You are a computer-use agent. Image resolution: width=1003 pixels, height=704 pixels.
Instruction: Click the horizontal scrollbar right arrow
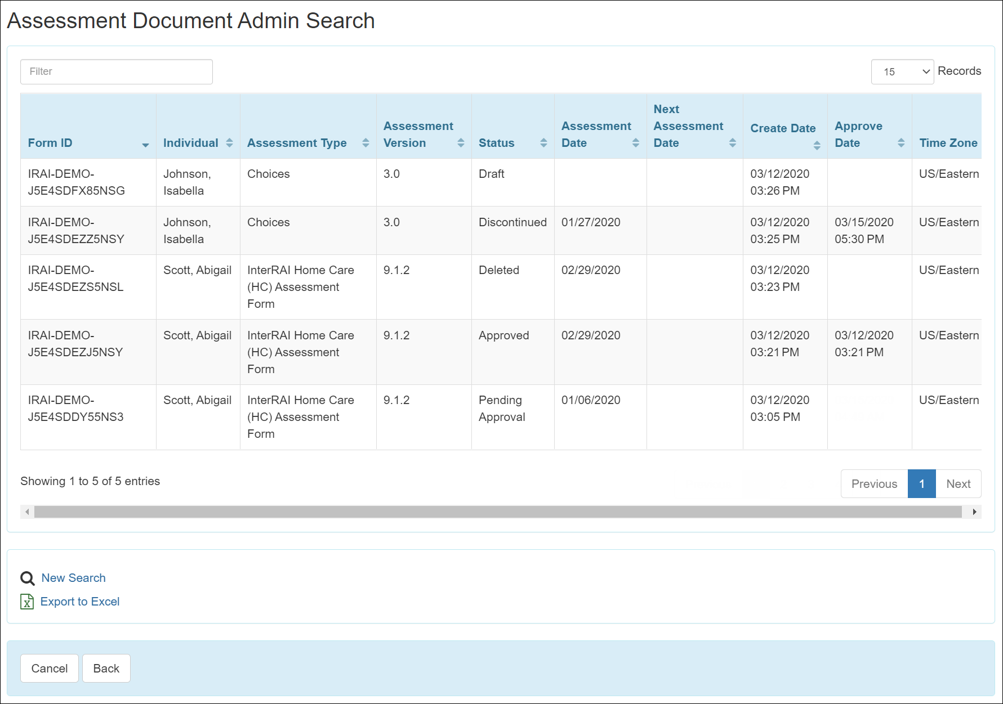click(974, 512)
